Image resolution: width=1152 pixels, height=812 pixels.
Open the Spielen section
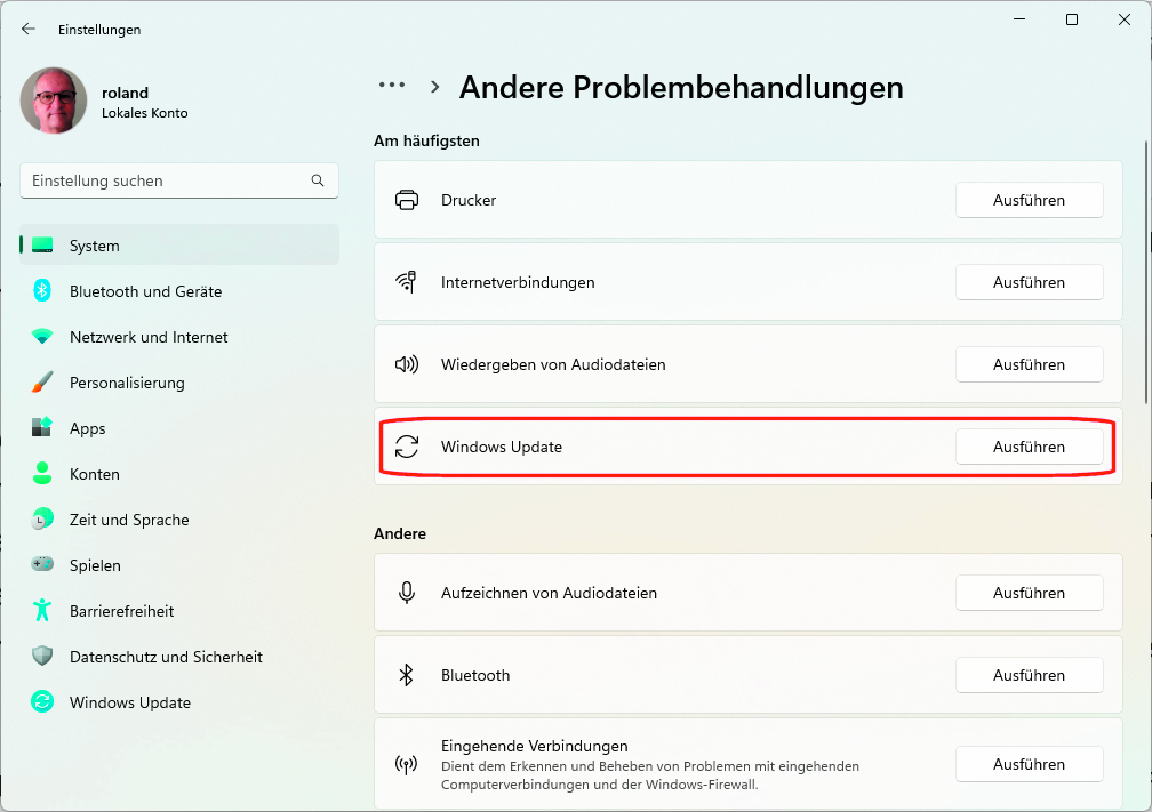pyautogui.click(x=95, y=565)
